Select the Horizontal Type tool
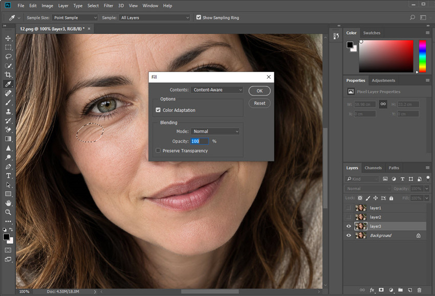 (8, 176)
